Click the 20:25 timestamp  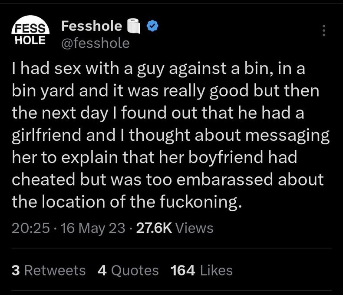[x=31, y=228]
